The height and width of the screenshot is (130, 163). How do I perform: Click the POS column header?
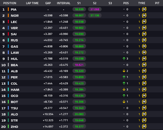[126, 3]
